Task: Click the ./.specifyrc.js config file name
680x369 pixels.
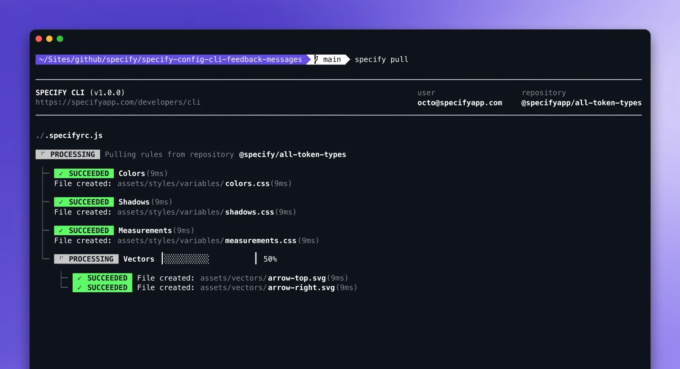Action: (69, 136)
